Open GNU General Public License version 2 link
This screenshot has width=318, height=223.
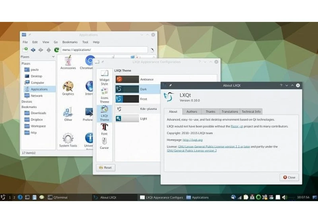pos(192,151)
